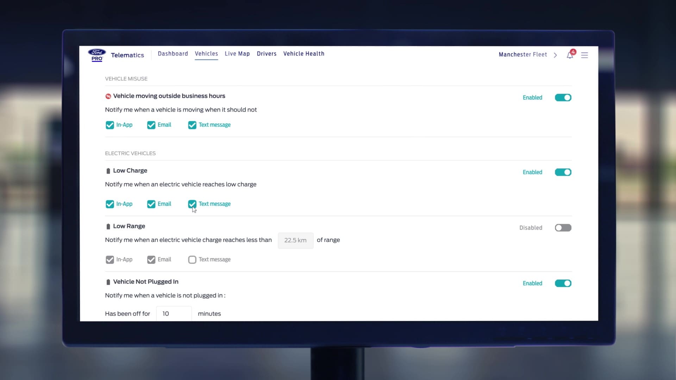Open the Live Map tab

pos(237,53)
